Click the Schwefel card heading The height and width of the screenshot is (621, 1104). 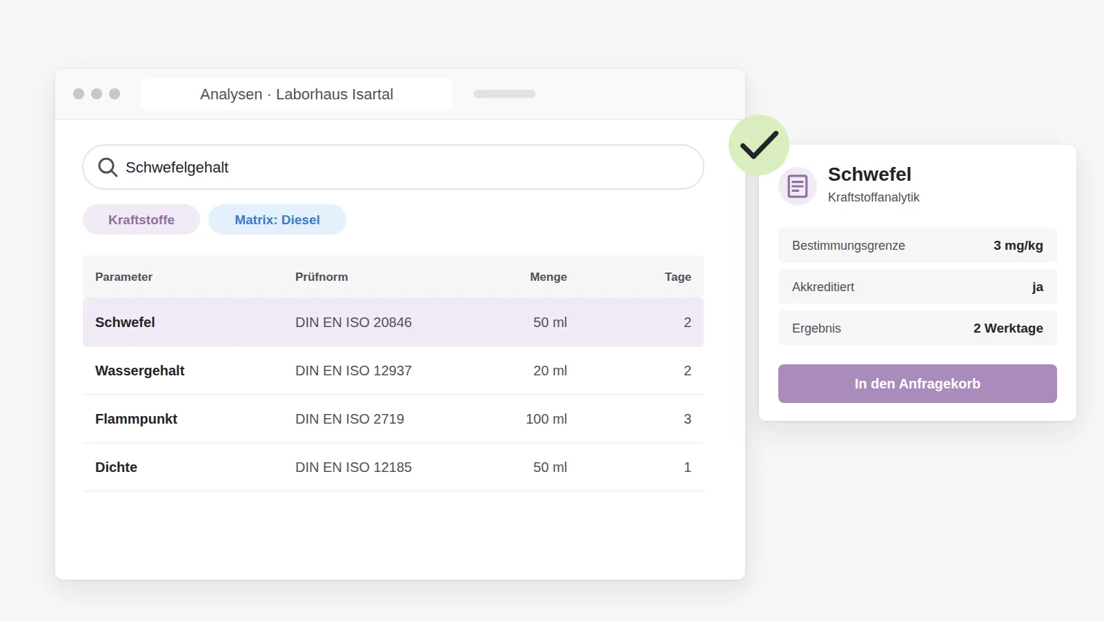(x=869, y=174)
